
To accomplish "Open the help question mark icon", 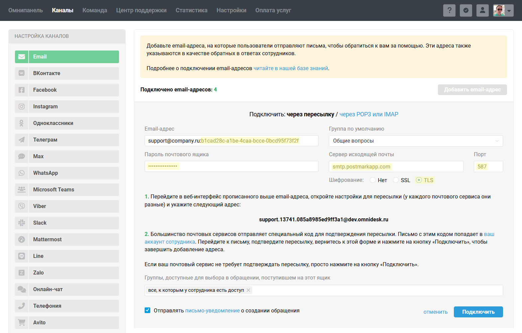I will tap(449, 10).
